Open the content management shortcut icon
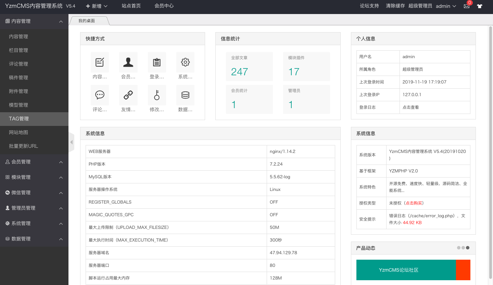The height and width of the screenshot is (285, 493). pyautogui.click(x=100, y=62)
